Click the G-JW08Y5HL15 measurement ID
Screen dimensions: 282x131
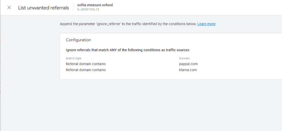coord(88,9)
